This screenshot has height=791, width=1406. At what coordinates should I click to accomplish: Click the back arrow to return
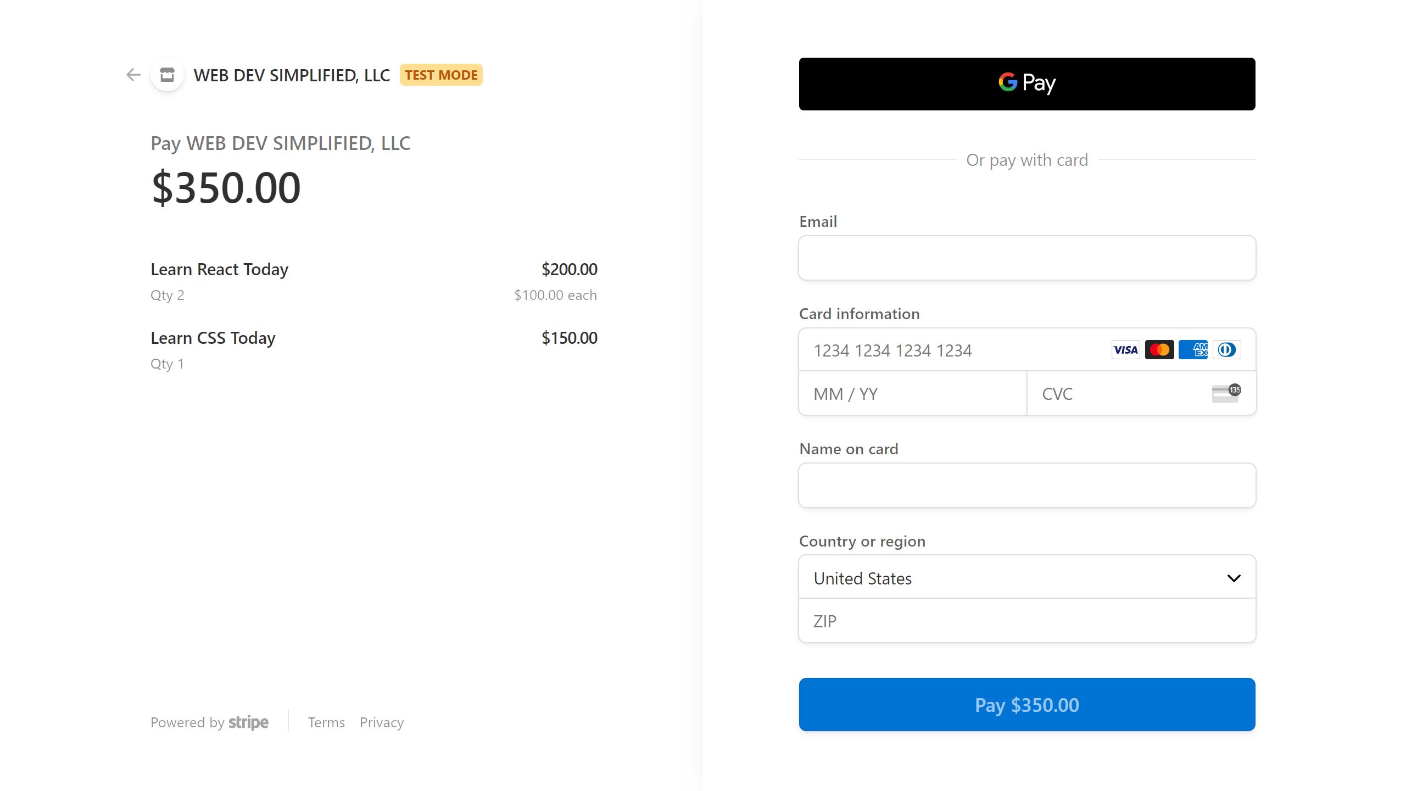point(132,75)
